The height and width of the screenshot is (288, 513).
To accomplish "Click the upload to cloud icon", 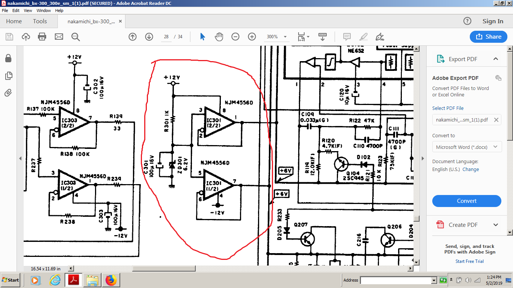I will pyautogui.click(x=26, y=37).
